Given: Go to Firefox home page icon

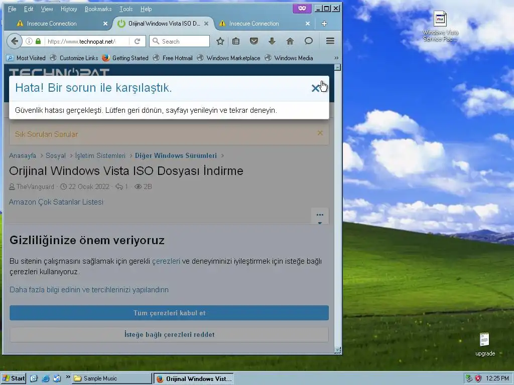Looking at the screenshot, I should [290, 41].
